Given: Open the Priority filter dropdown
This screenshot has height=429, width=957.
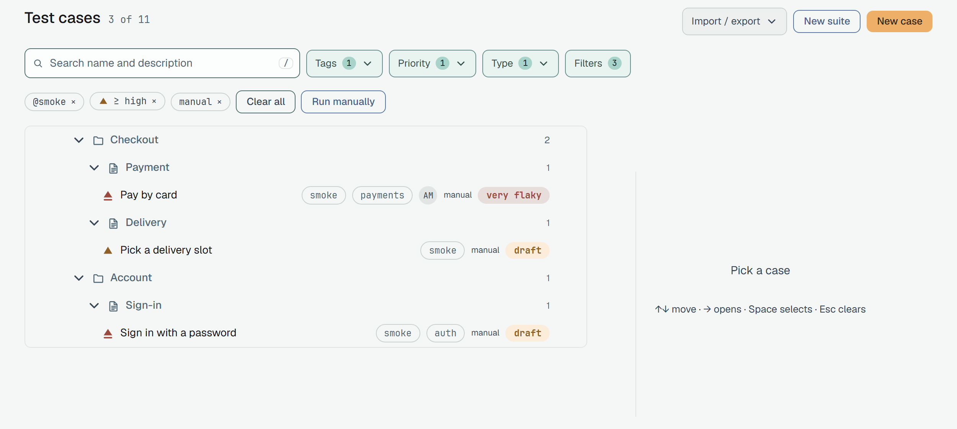Looking at the screenshot, I should point(432,64).
